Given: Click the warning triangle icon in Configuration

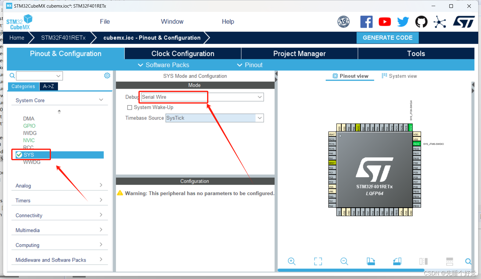Looking at the screenshot, I should pyautogui.click(x=120, y=193).
